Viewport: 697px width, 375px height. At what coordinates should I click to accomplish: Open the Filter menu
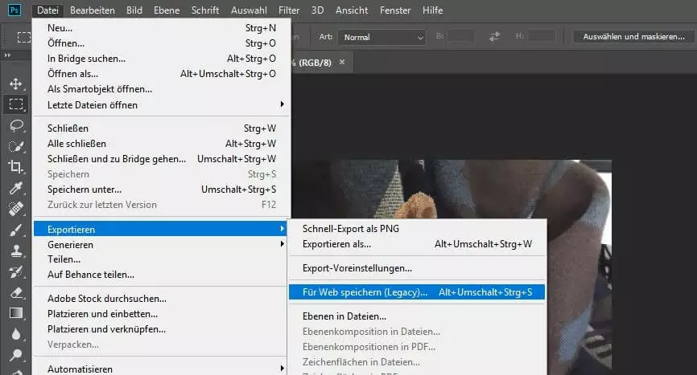289,10
